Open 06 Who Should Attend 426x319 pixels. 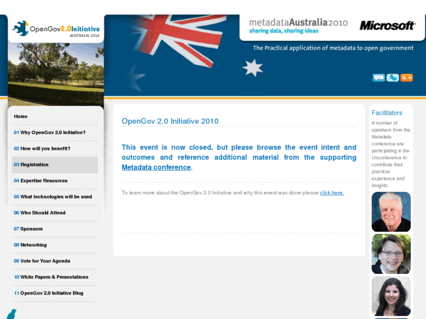pos(39,212)
